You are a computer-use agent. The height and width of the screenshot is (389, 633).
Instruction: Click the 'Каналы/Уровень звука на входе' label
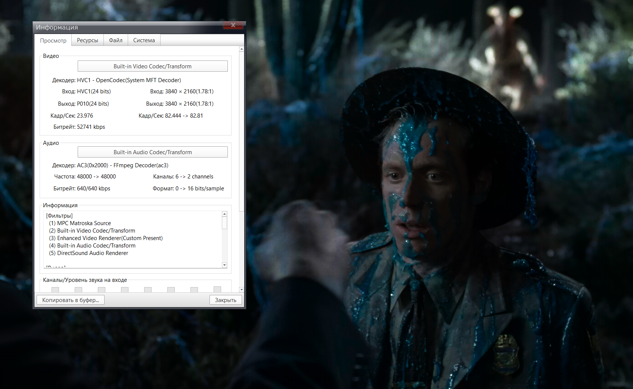pos(85,280)
